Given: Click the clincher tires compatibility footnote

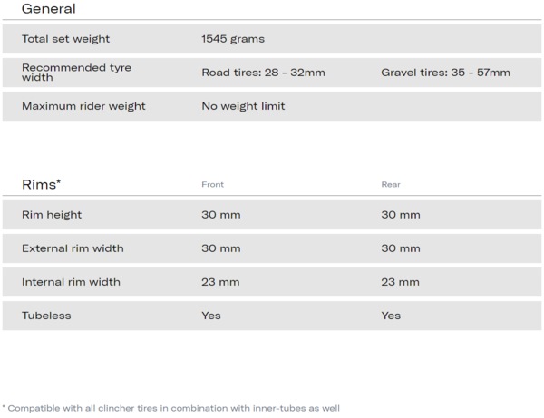Looking at the screenshot, I should [x=170, y=408].
